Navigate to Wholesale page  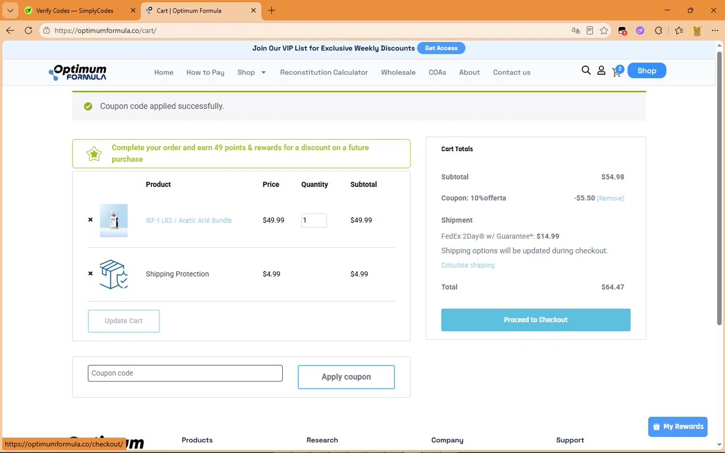398,72
